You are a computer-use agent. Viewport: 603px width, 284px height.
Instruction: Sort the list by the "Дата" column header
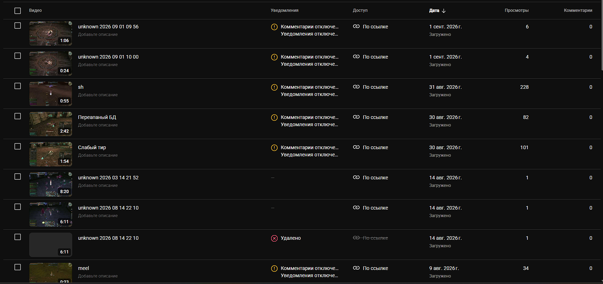pos(434,10)
